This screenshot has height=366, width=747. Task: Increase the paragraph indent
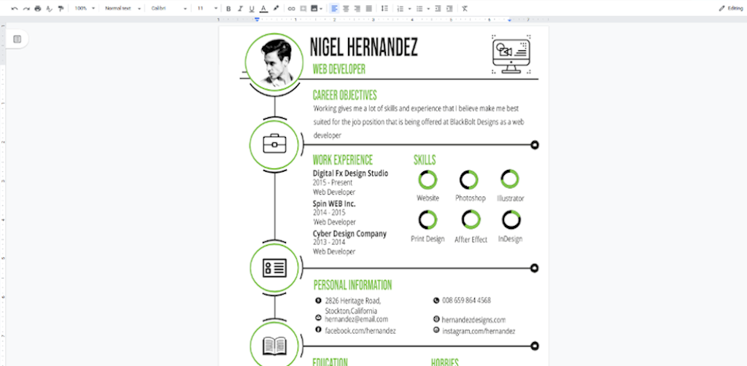tap(449, 9)
